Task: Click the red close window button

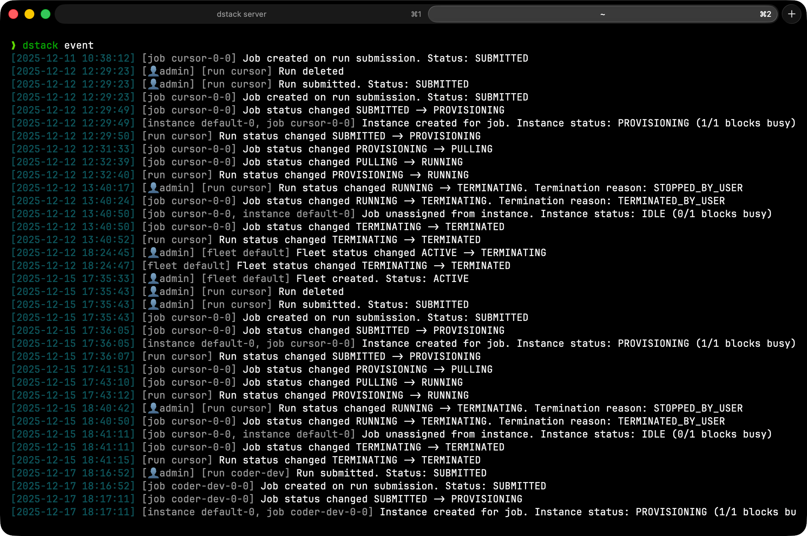Action: [13, 14]
